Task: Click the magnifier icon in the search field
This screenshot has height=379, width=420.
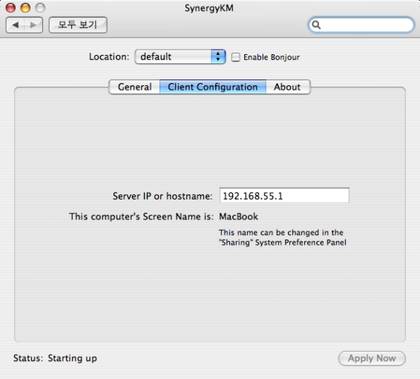Action: [316, 25]
